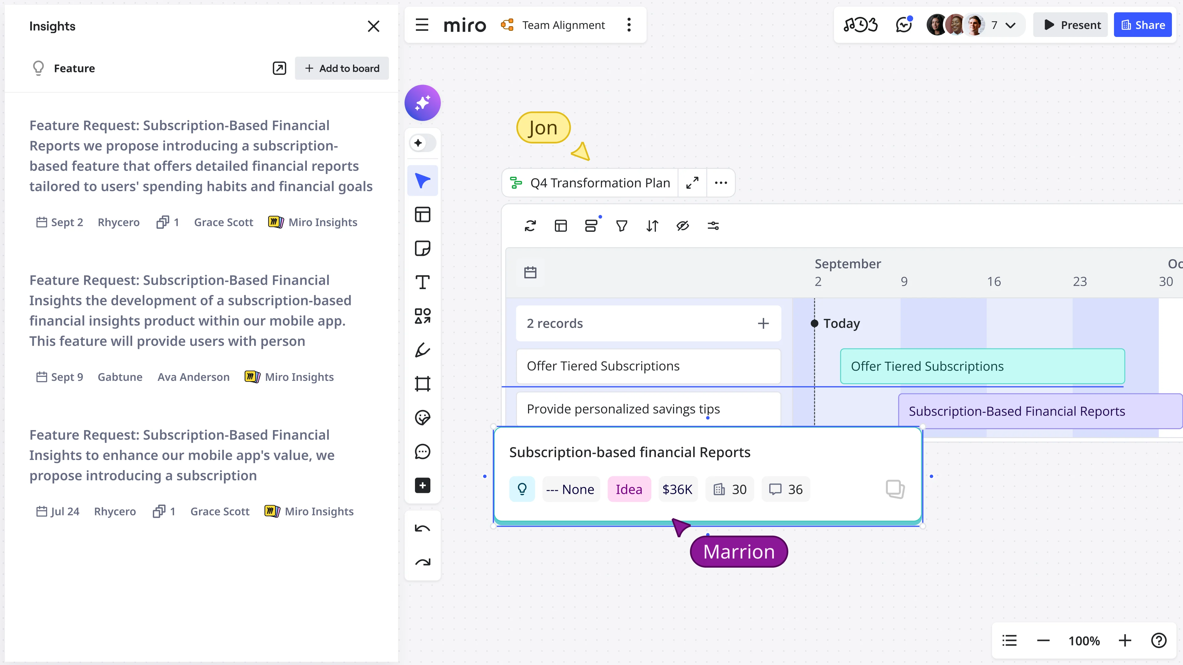
Task: Click the undo arrow
Action: (422, 529)
